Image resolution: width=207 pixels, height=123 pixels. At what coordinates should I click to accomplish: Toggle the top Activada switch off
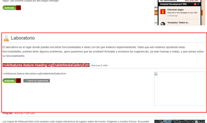[12, 8]
